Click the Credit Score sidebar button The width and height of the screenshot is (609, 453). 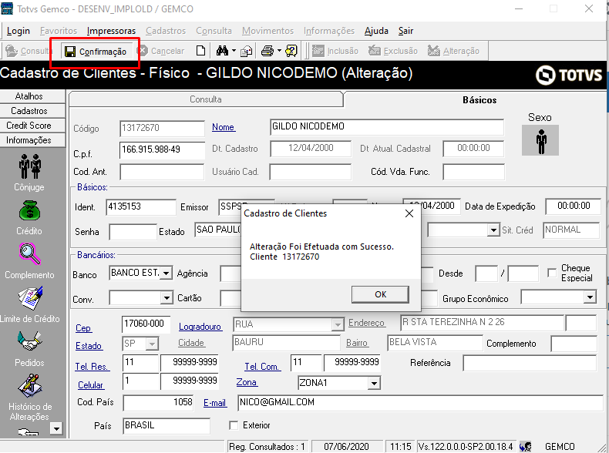[x=29, y=126]
